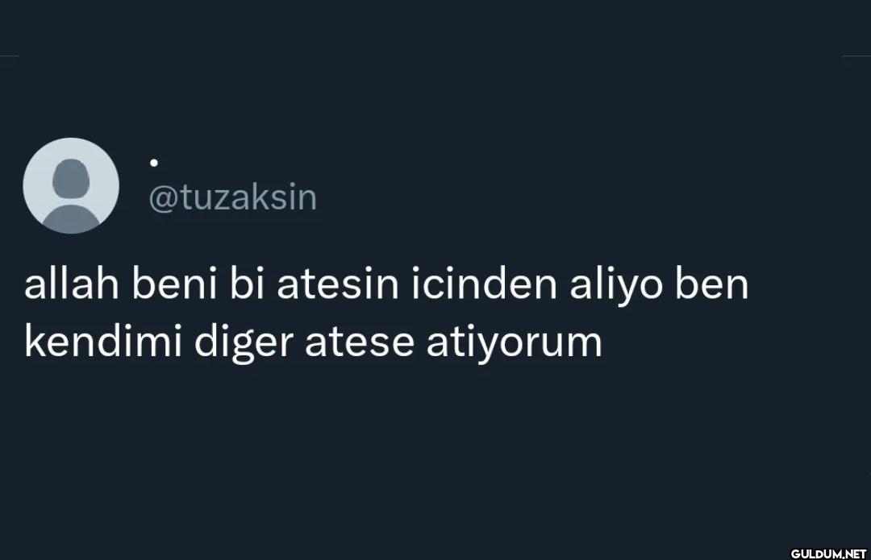
Task: Open the @tuzaksin profile handle
Action: [x=233, y=197]
